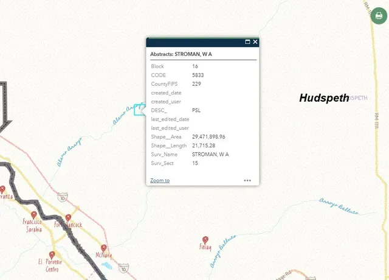The image size is (389, 280).
Task: Click the Surv_Name value in popup
Action: (210, 155)
